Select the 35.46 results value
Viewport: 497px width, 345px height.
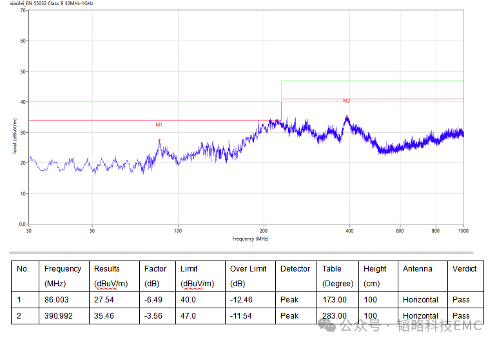[x=104, y=316]
